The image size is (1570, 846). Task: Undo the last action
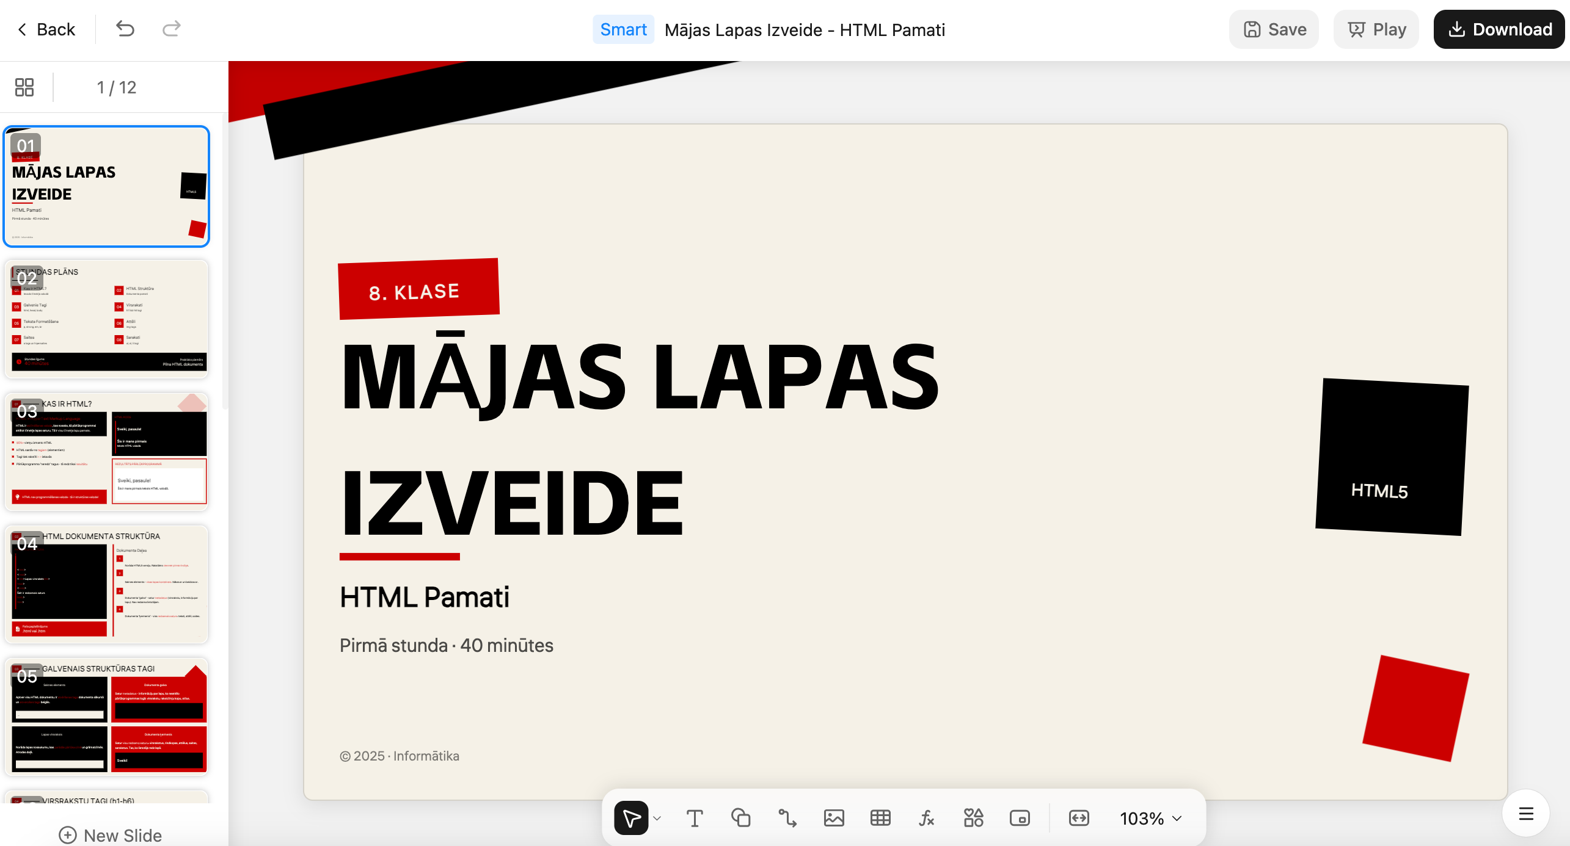pyautogui.click(x=125, y=29)
